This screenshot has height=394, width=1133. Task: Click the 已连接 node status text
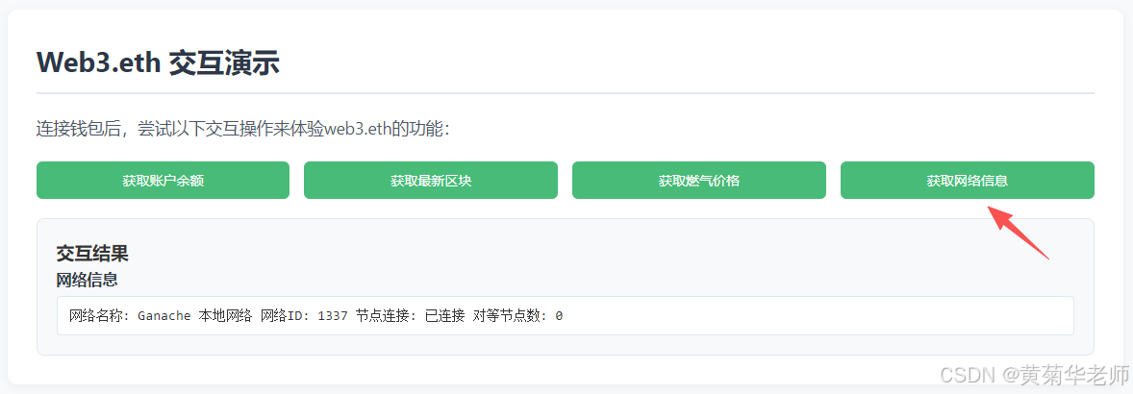coord(443,316)
